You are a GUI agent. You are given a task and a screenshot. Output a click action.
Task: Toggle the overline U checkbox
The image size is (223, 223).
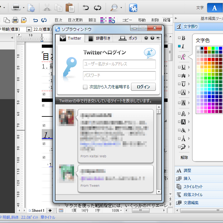point(179,84)
